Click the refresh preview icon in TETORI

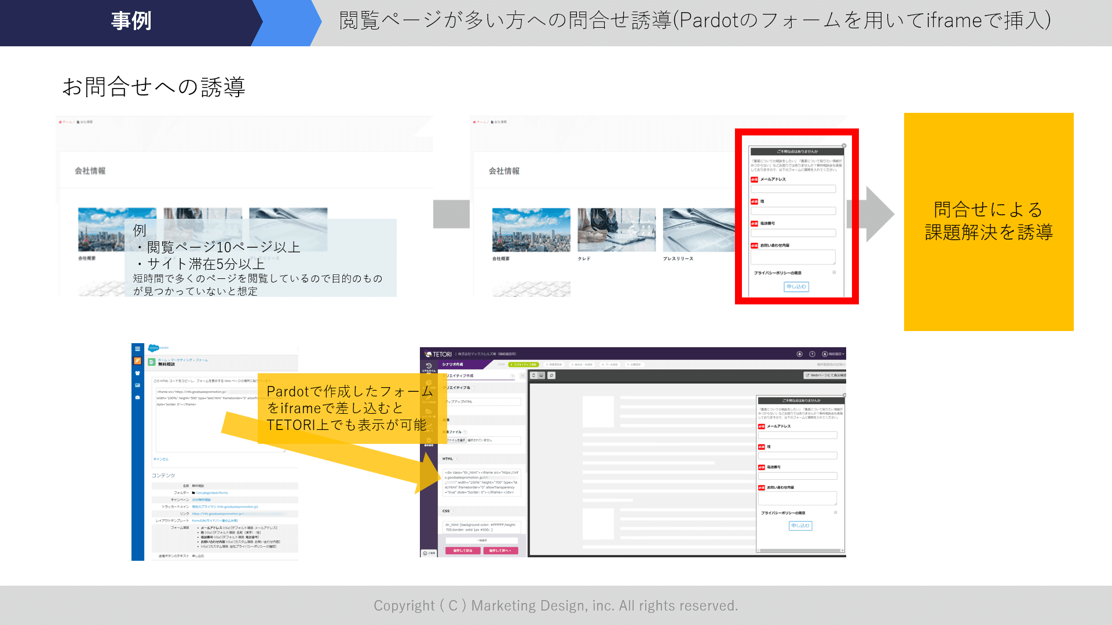coord(551,376)
